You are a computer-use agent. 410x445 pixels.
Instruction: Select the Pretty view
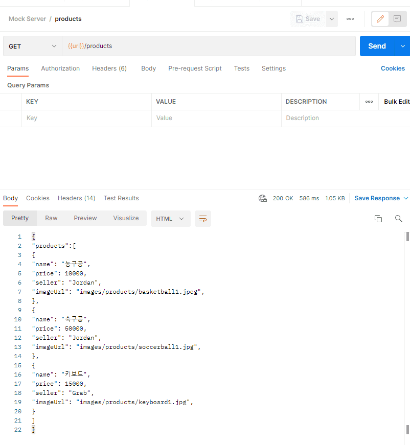[20, 218]
